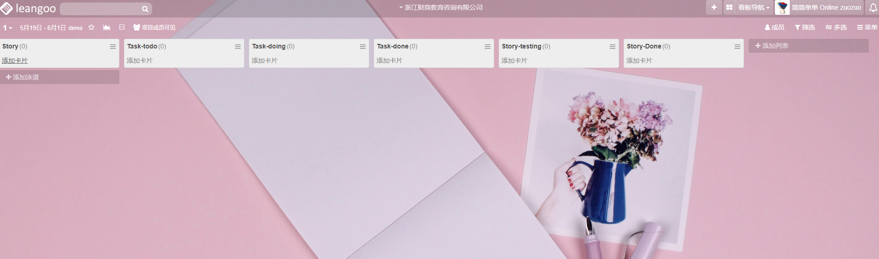879x259 pixels.
Task: Open the statistics chart icon
Action: point(106,27)
